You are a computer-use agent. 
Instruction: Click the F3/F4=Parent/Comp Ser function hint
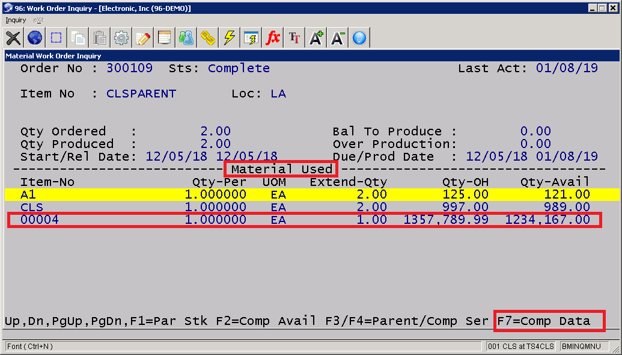[407, 321]
